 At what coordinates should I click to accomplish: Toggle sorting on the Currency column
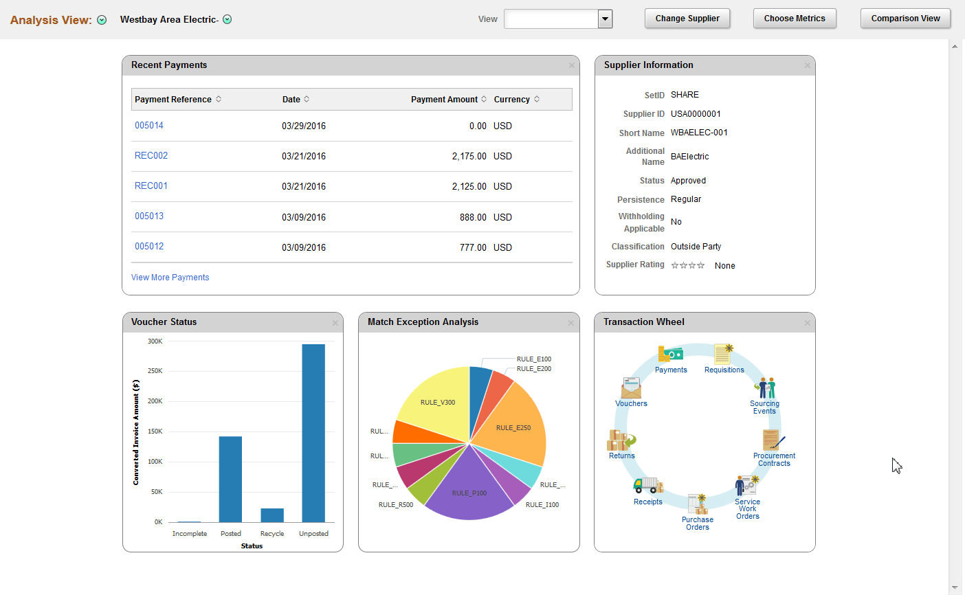(x=535, y=99)
